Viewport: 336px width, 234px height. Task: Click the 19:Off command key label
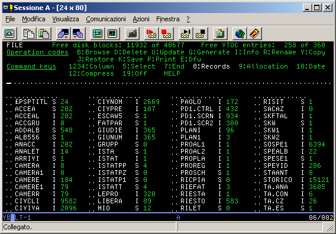pyautogui.click(x=135, y=73)
